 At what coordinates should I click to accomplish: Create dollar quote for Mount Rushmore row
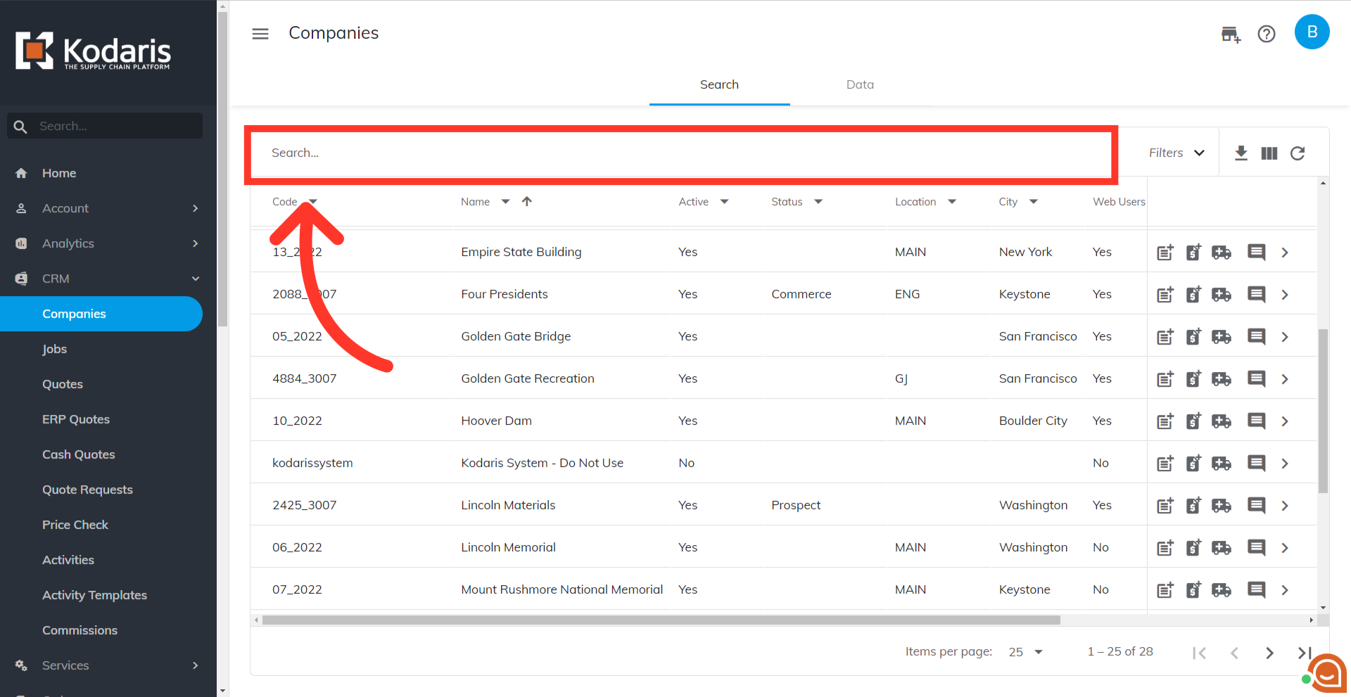tap(1193, 590)
